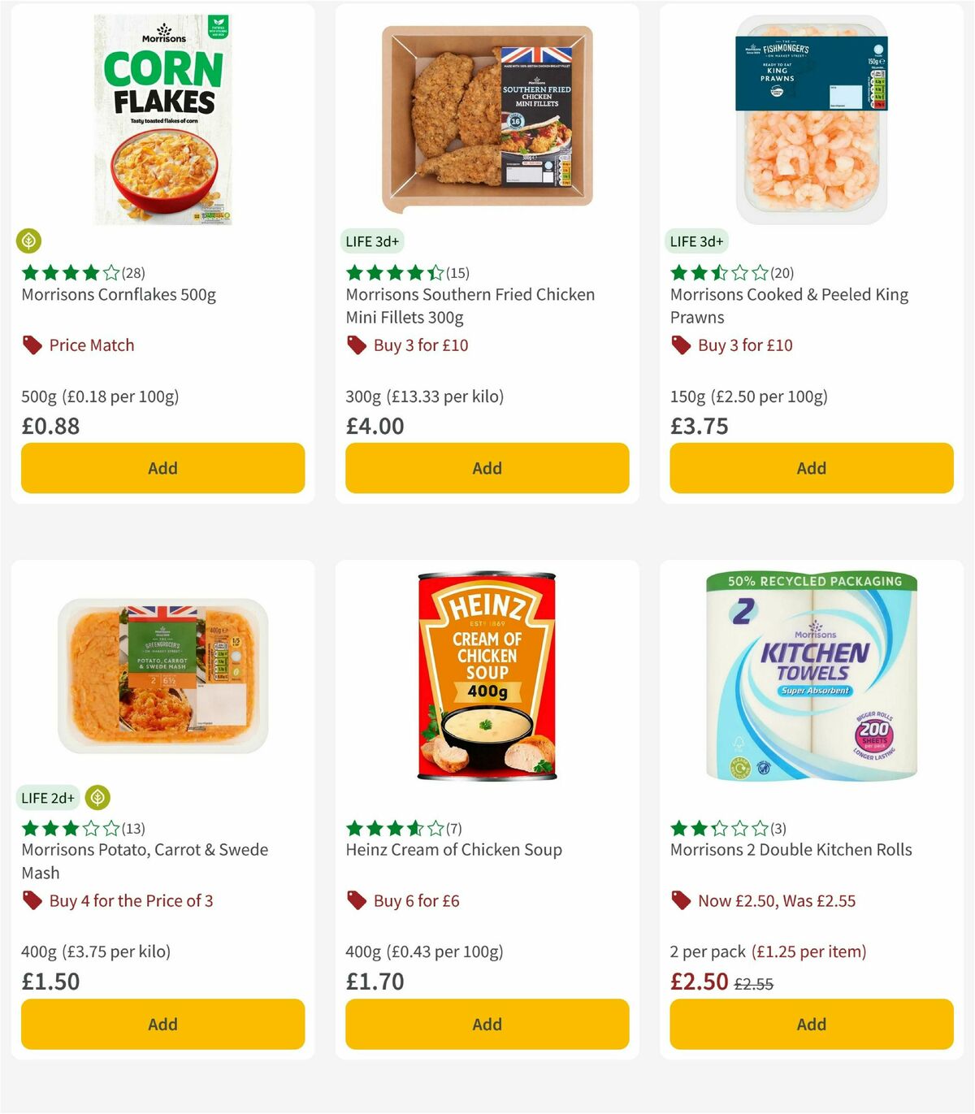Select the fourth star on the prawns rating
This screenshot has height=1114, width=975.
[740, 272]
